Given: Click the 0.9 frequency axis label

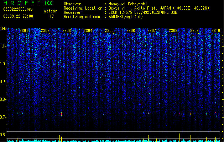Looking at the screenshot, I should coord(3,82).
